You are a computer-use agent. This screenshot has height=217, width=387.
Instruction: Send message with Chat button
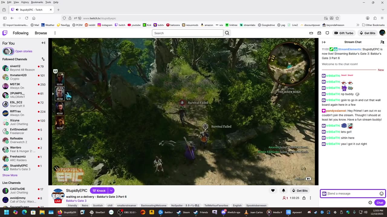point(380,203)
